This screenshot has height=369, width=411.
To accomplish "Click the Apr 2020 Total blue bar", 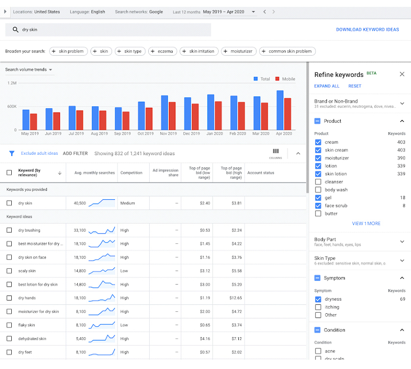I will click(x=280, y=110).
